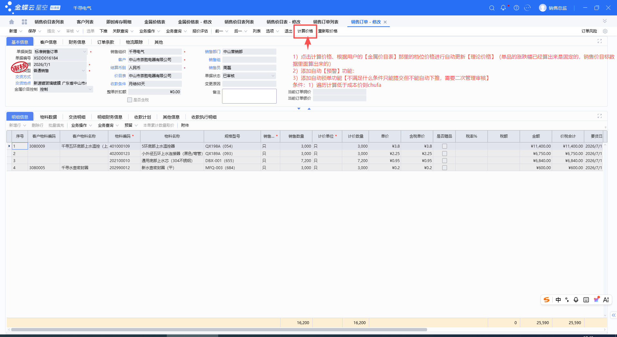Open the IME soft keyboard icon

tap(586, 300)
